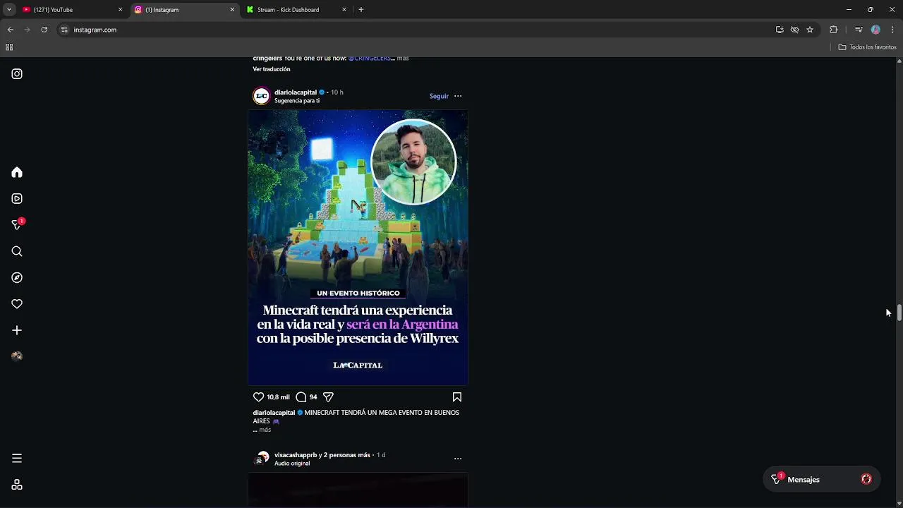This screenshot has height=508, width=903.
Task: Open comments on the diariolacapital post
Action: click(x=301, y=397)
